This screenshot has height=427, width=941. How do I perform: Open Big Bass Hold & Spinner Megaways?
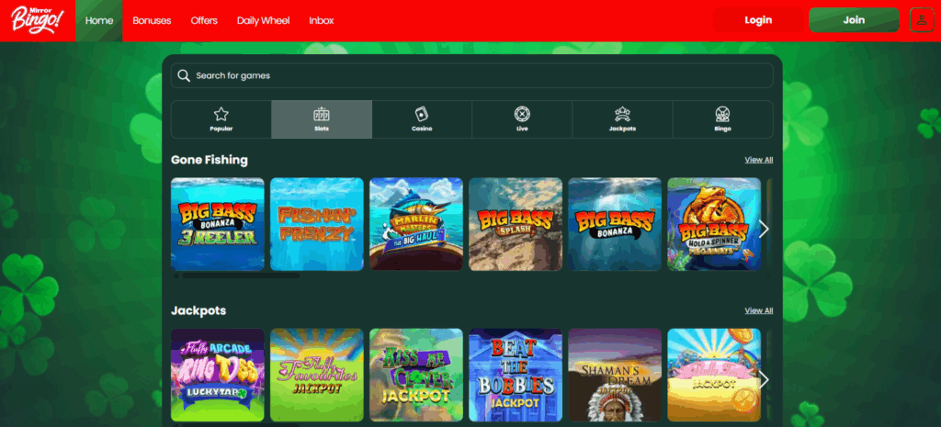[714, 224]
